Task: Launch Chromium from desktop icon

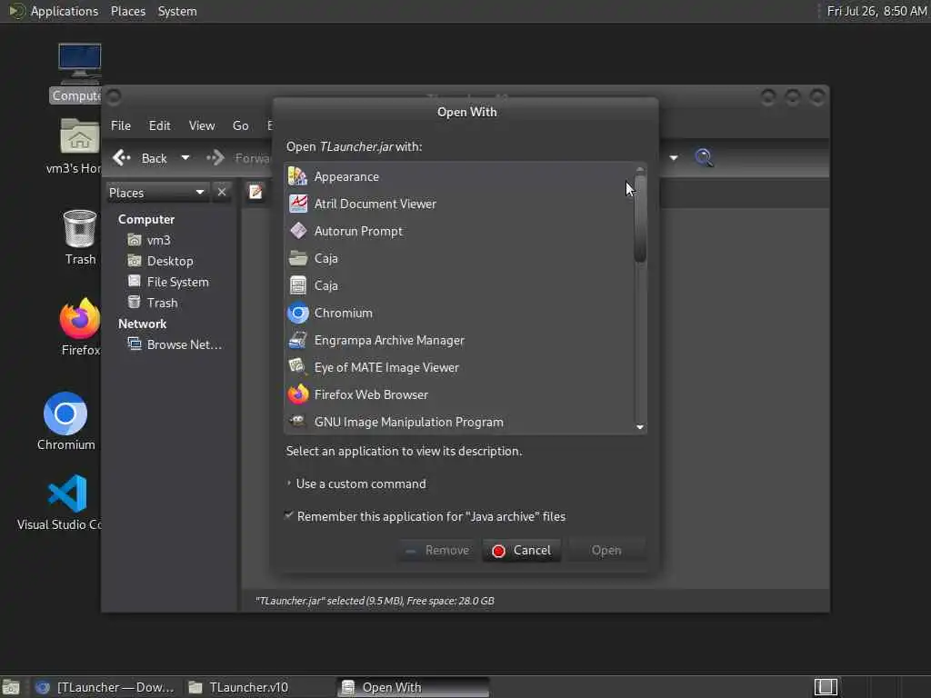Action: click(65, 414)
